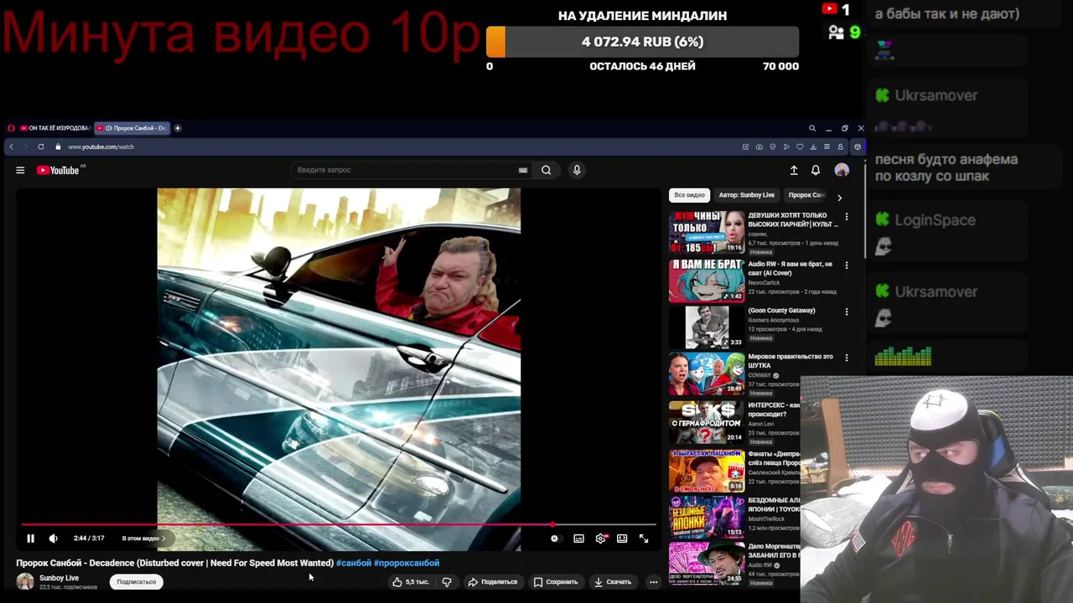The width and height of the screenshot is (1073, 603).
Task: Open more actions ellipsis below the video
Action: pyautogui.click(x=653, y=582)
